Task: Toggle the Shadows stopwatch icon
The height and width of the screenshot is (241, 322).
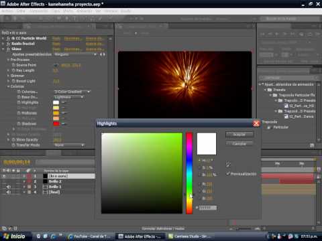Action: (x=19, y=124)
